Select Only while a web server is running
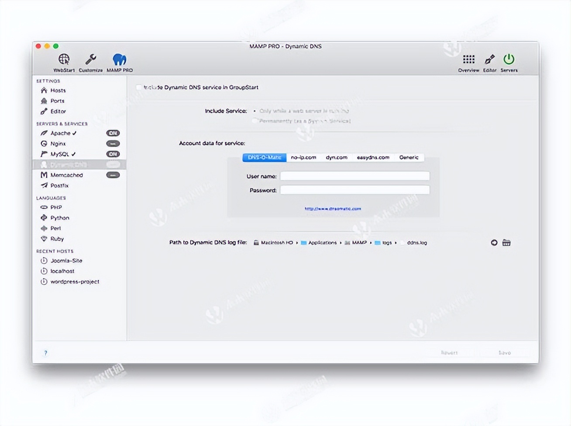Viewport: 571px width, 426px height. [255, 111]
